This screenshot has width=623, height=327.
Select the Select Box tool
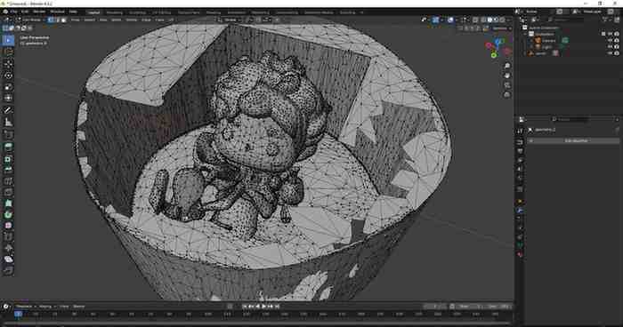click(x=8, y=40)
